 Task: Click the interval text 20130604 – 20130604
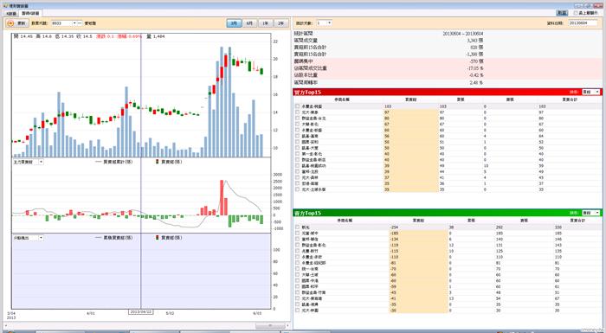click(463, 34)
